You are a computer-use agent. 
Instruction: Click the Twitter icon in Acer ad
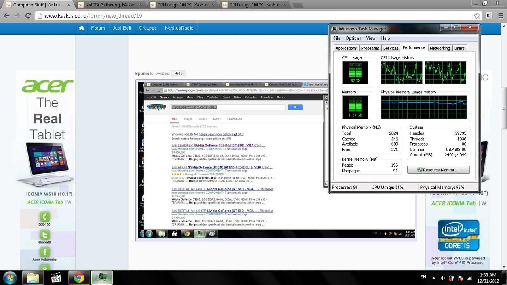click(44, 235)
